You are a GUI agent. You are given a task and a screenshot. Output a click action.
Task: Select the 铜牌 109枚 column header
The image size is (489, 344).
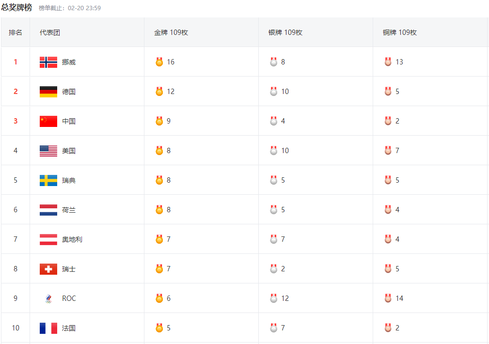pyautogui.click(x=399, y=32)
